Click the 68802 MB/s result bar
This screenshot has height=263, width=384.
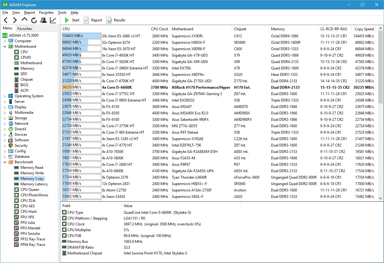[81, 42]
